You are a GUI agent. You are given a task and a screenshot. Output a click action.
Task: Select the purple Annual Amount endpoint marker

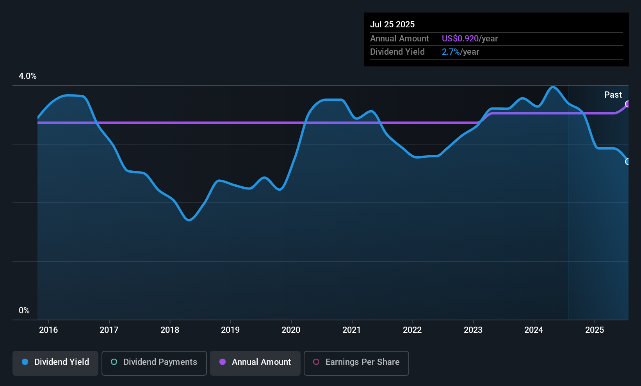point(628,104)
